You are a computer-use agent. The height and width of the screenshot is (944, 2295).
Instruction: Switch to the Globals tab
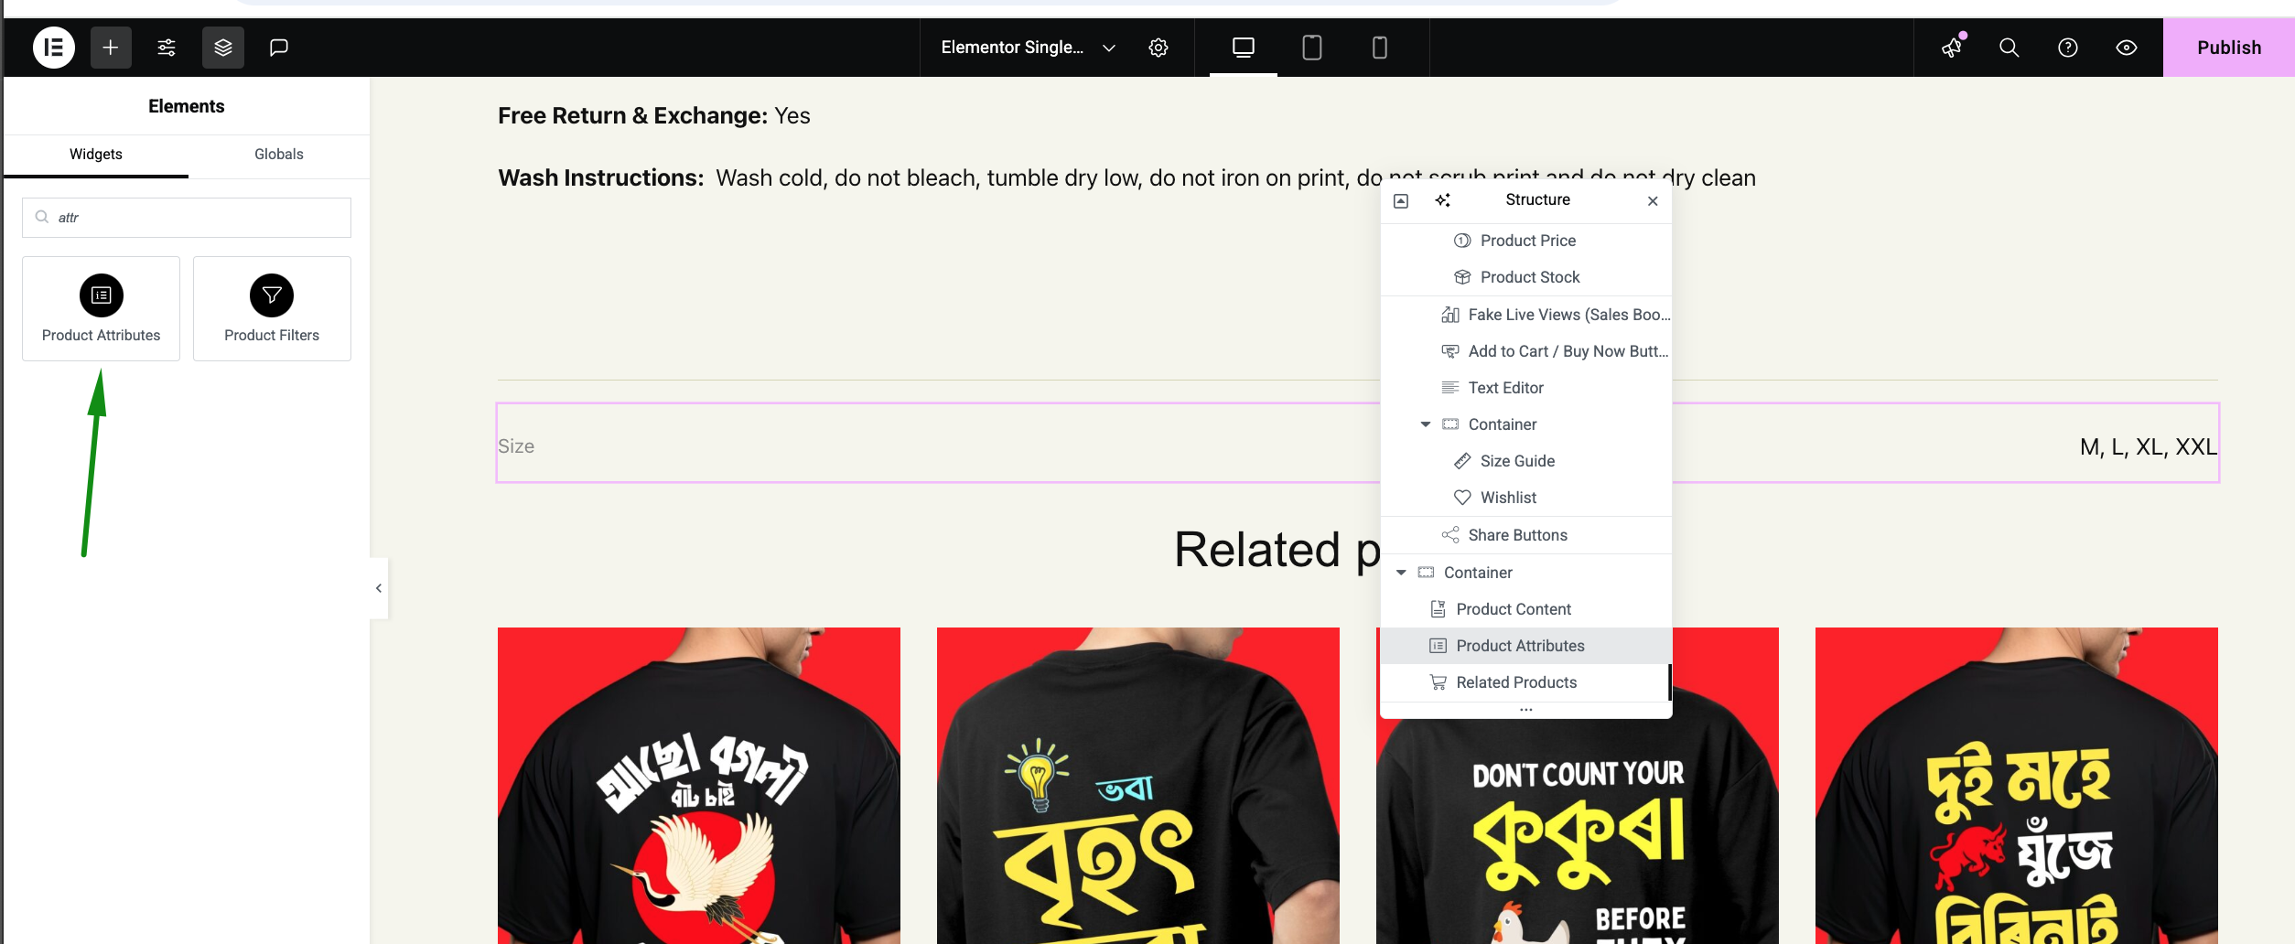[279, 155]
